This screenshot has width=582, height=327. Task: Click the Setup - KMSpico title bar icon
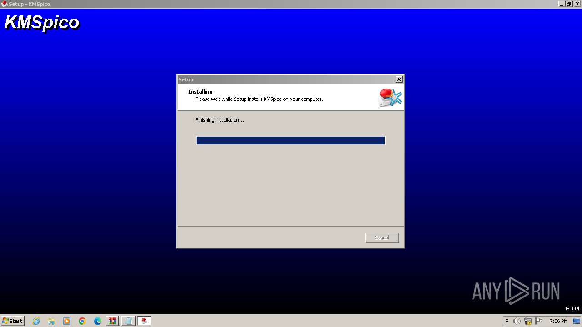tap(5, 4)
